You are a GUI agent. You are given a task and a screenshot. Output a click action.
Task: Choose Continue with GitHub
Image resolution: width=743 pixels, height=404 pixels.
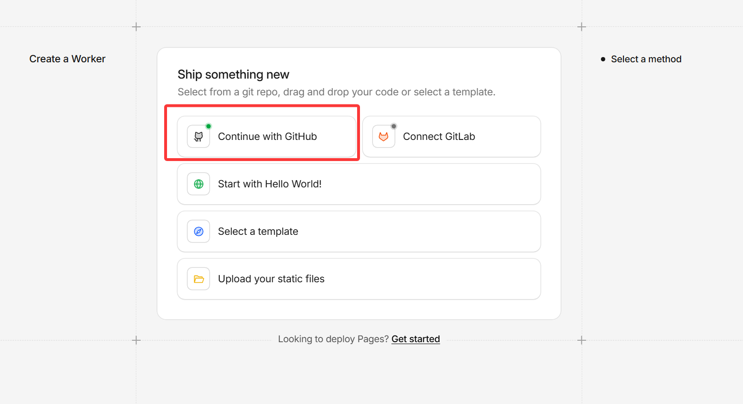pos(267,137)
